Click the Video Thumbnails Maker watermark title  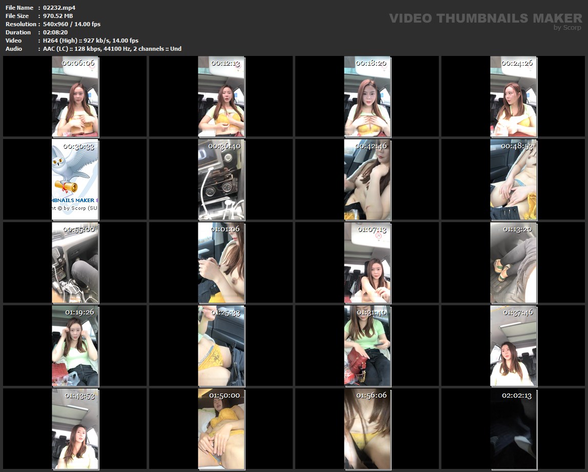coord(485,18)
